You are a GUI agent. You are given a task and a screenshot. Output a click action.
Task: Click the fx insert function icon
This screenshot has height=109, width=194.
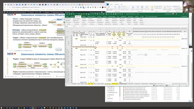point(82,26)
